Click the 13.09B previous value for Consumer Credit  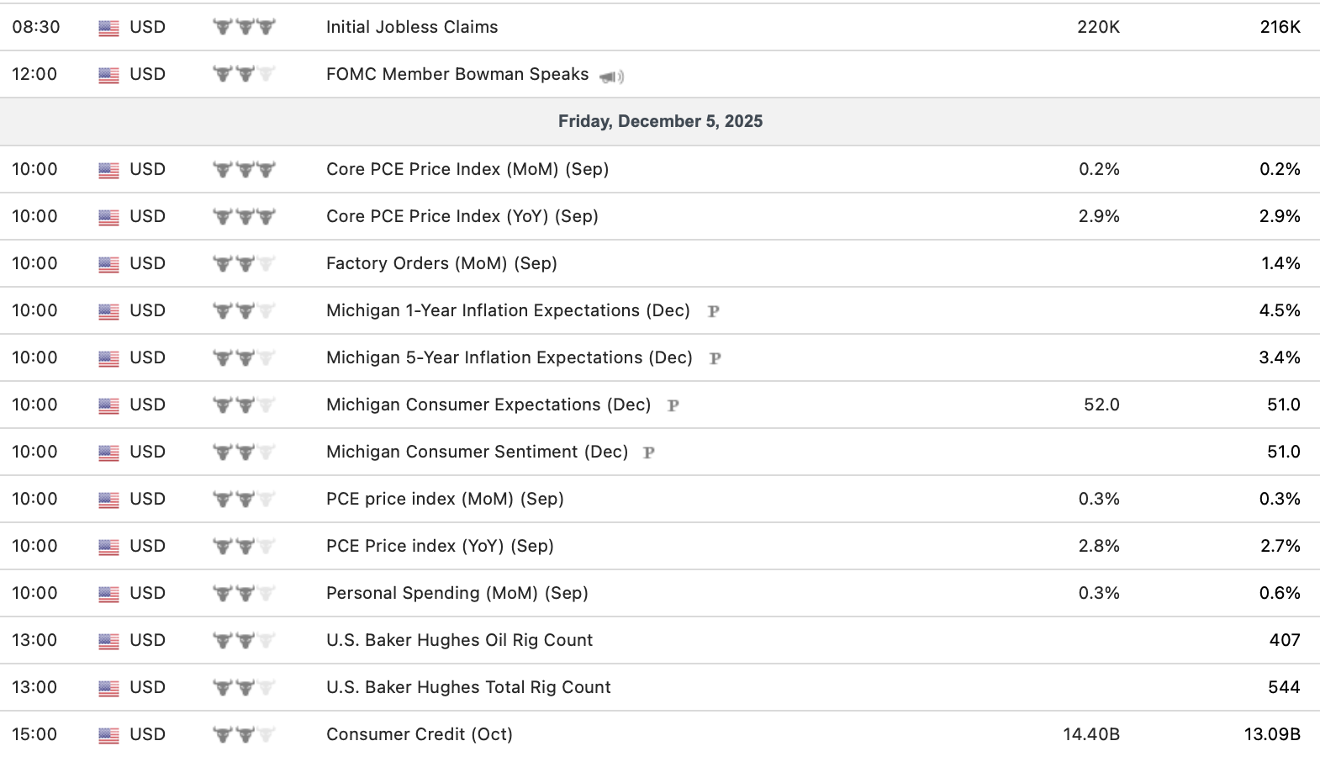point(1272,734)
